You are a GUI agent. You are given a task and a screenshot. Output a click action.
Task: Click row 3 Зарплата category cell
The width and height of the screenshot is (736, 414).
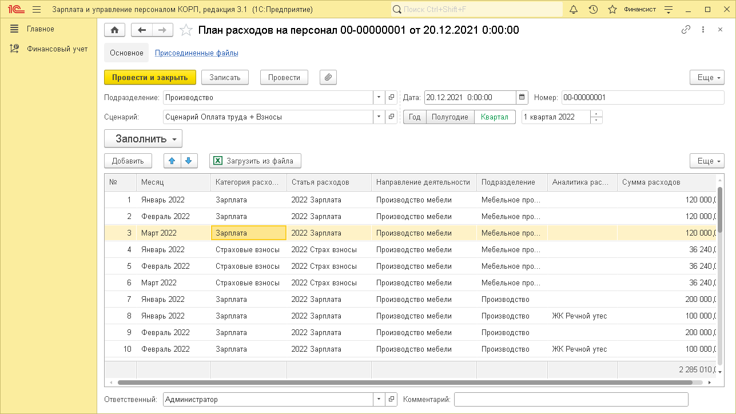point(249,233)
